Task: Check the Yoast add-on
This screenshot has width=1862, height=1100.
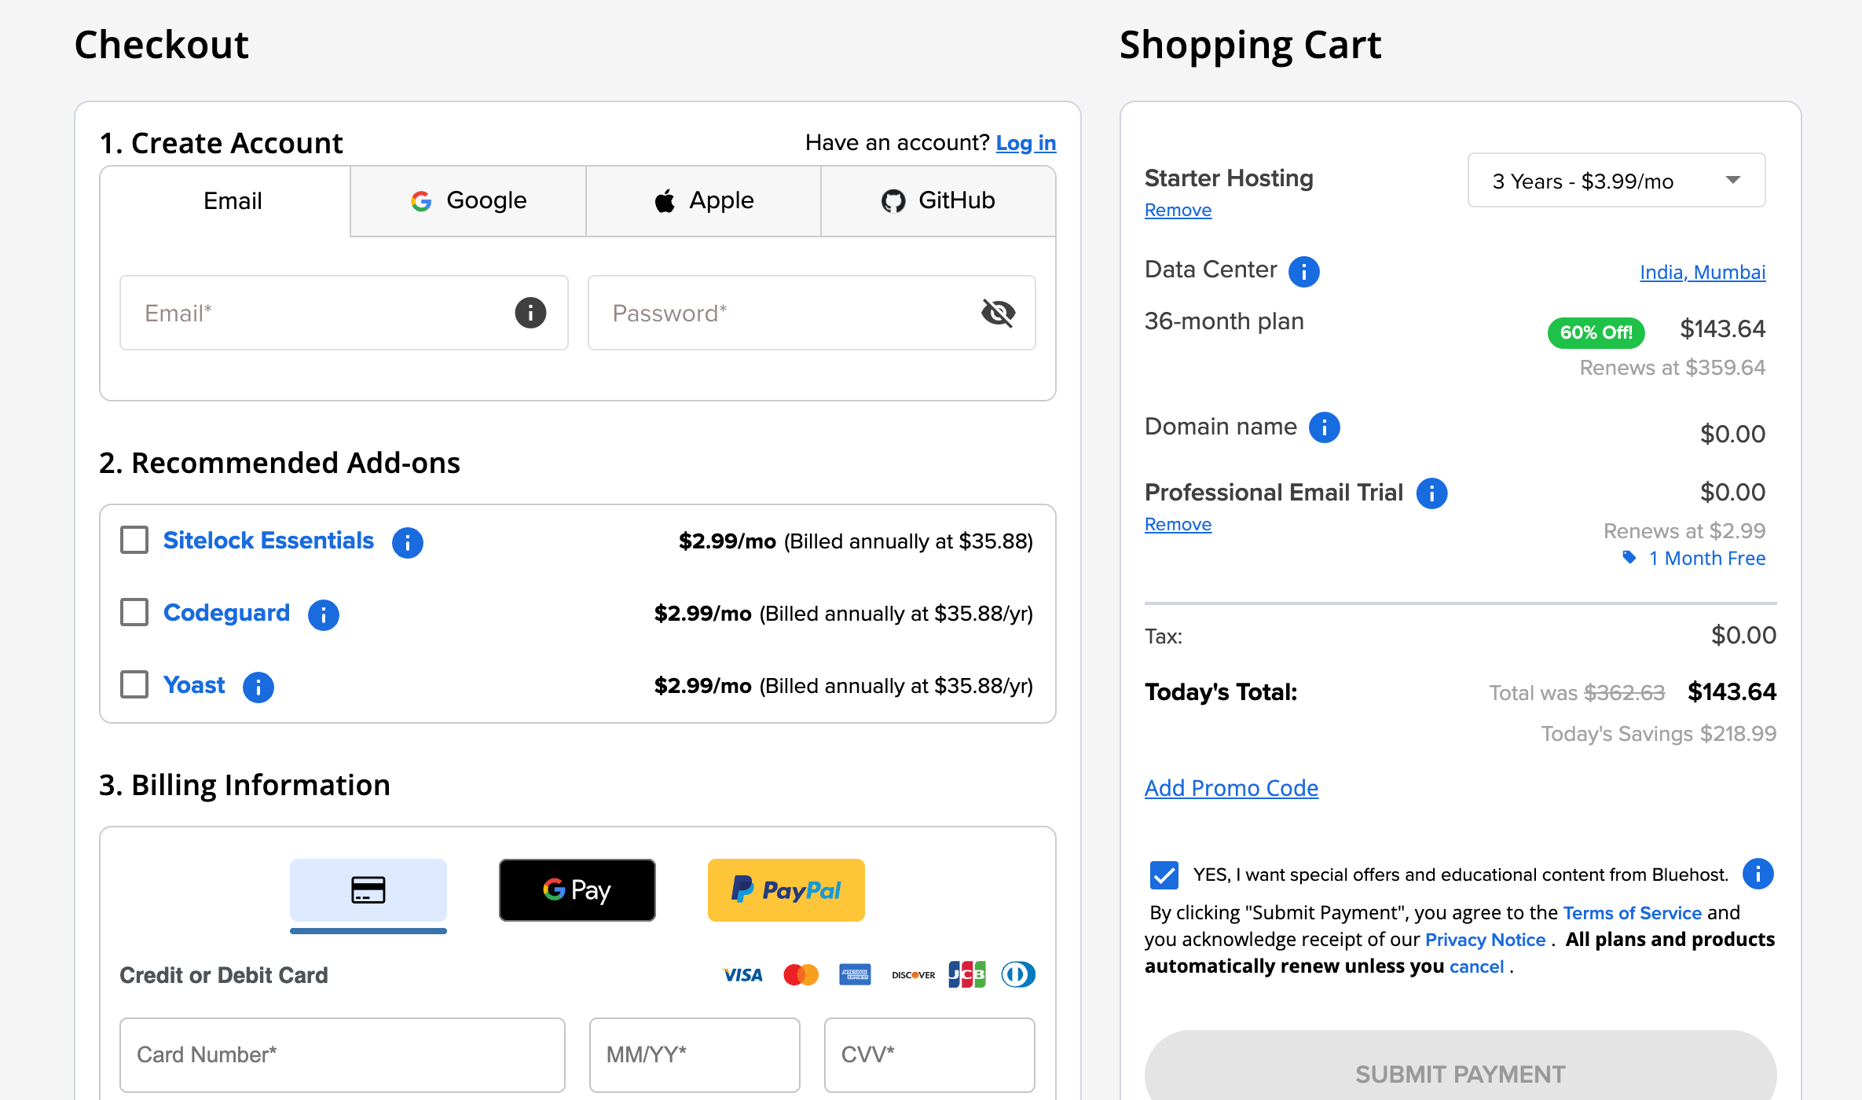Action: (x=134, y=684)
